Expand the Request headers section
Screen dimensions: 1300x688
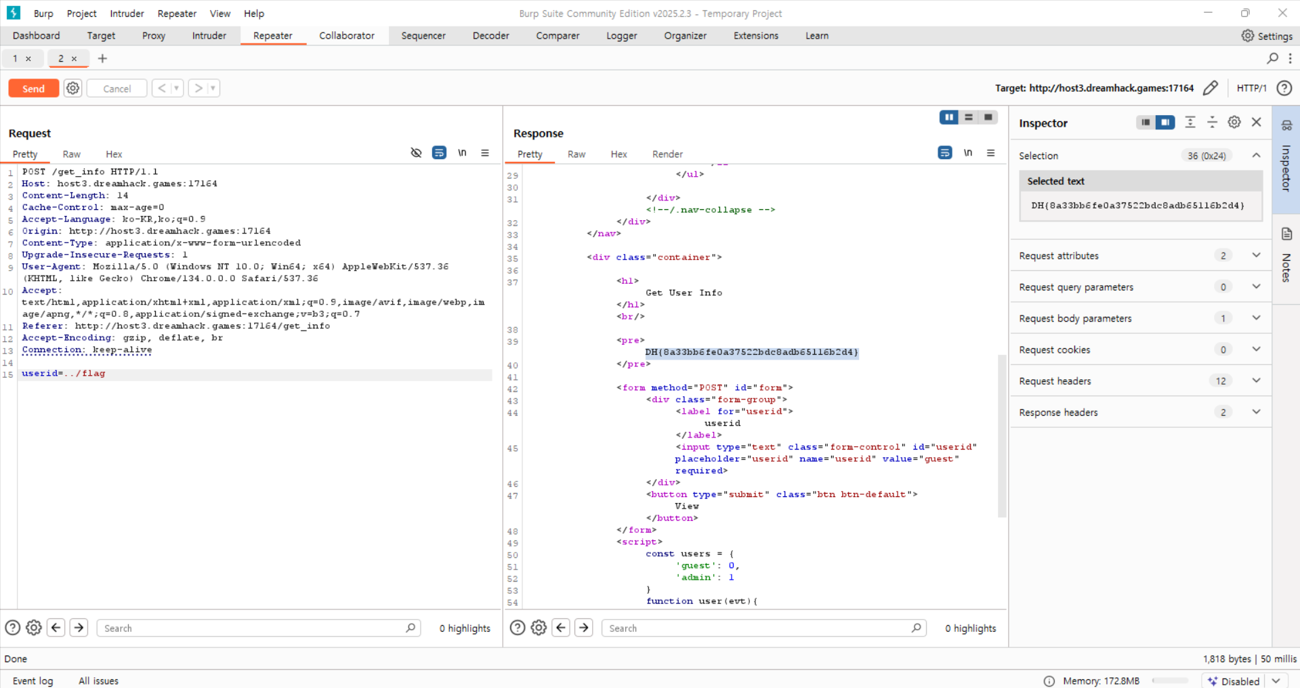click(1257, 381)
